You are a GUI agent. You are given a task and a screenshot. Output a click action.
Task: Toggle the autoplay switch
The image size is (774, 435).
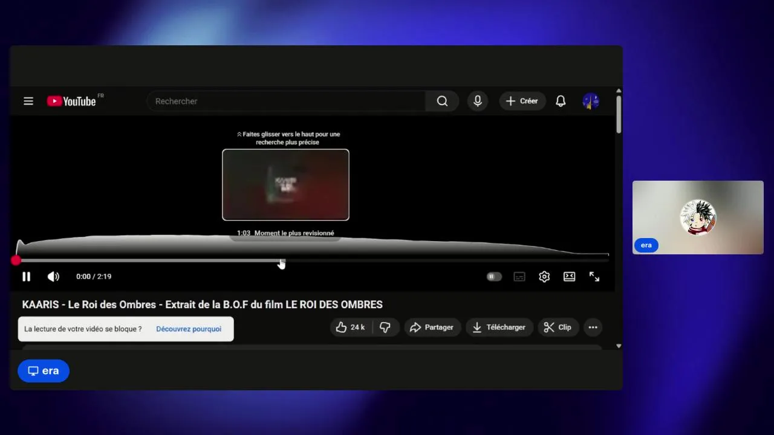pyautogui.click(x=494, y=277)
